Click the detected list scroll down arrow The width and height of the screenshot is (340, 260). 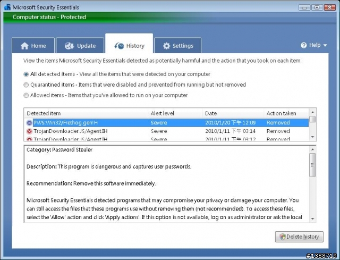[x=312, y=137]
